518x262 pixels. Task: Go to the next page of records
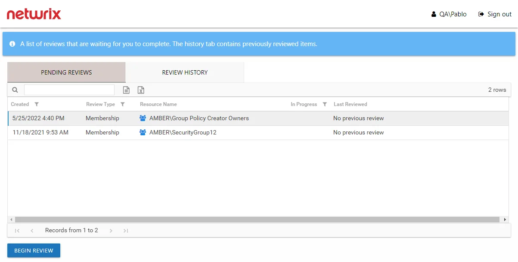(x=111, y=231)
